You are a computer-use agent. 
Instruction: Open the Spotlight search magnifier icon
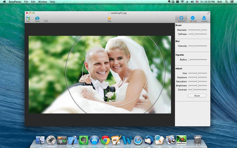226,2
